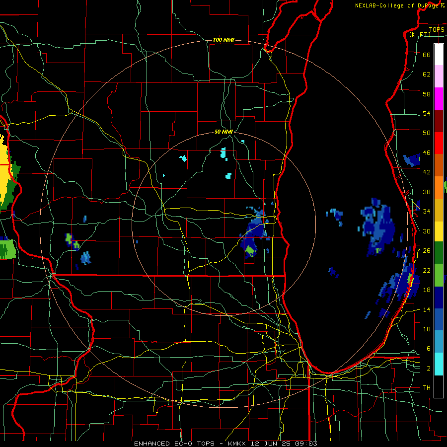Click the light pink legend swatch
The width and height of the screenshot is (447, 447).
[439, 76]
